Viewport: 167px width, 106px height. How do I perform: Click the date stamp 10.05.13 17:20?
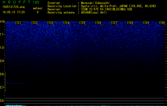pyautogui.click(x=14, y=12)
